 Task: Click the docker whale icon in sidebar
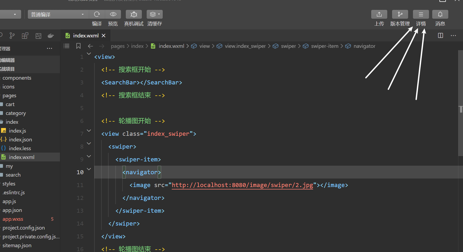(x=51, y=36)
